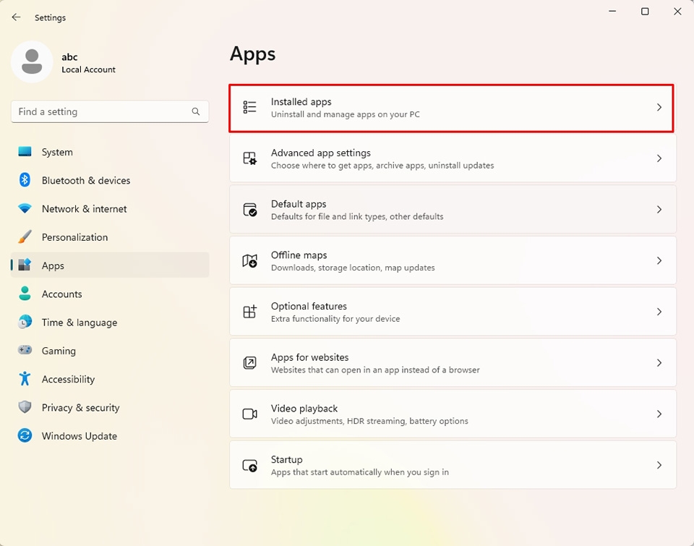This screenshot has width=694, height=546.
Task: Click the Accessibility figure icon
Action: 25,379
